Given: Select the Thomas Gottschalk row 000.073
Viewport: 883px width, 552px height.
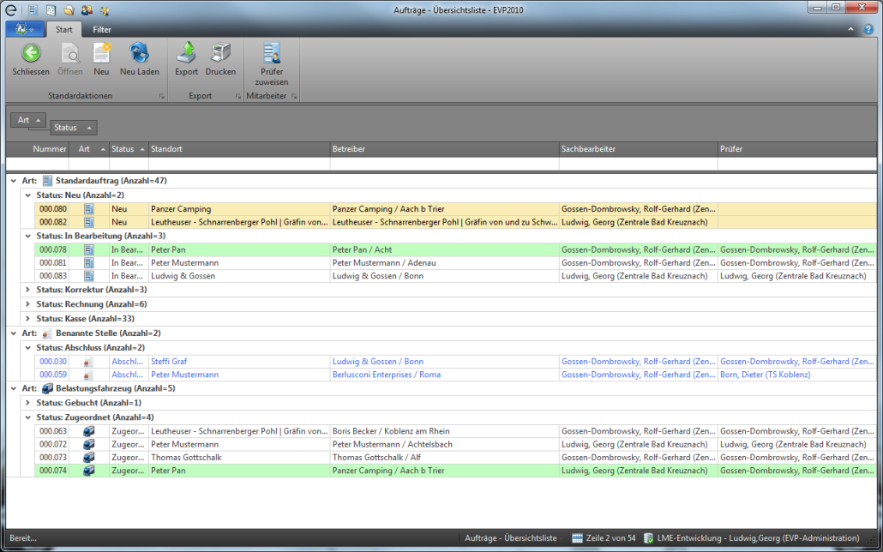Looking at the screenshot, I should 455,458.
